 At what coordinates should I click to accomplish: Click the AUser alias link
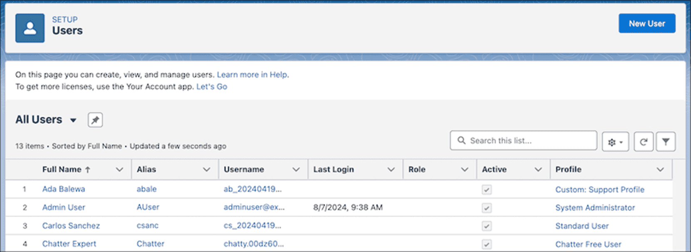pyautogui.click(x=148, y=207)
